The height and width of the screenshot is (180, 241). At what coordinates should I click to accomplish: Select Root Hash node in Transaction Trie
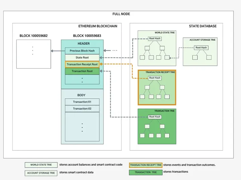point(155,117)
